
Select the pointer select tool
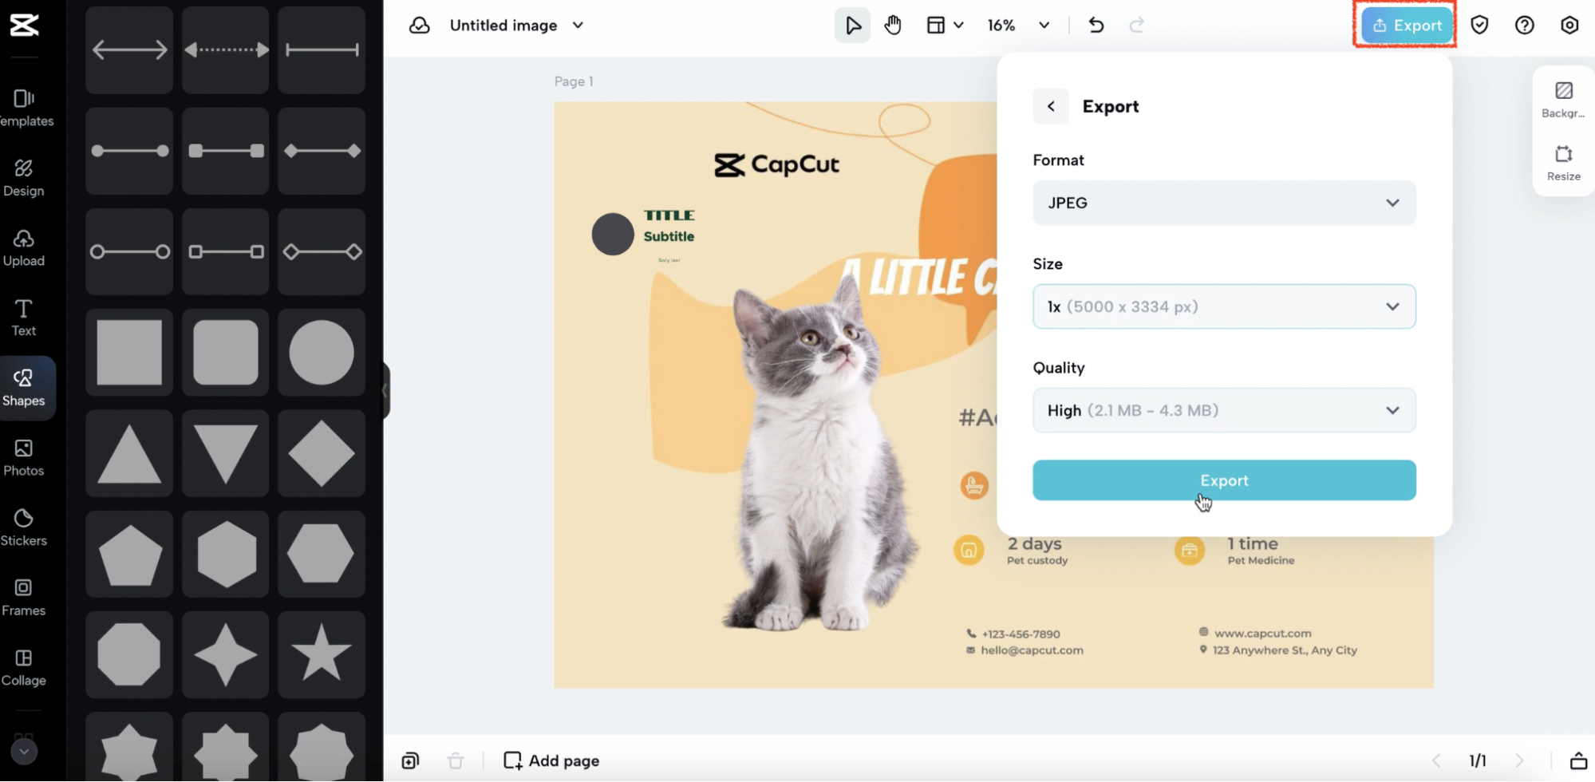853,26
